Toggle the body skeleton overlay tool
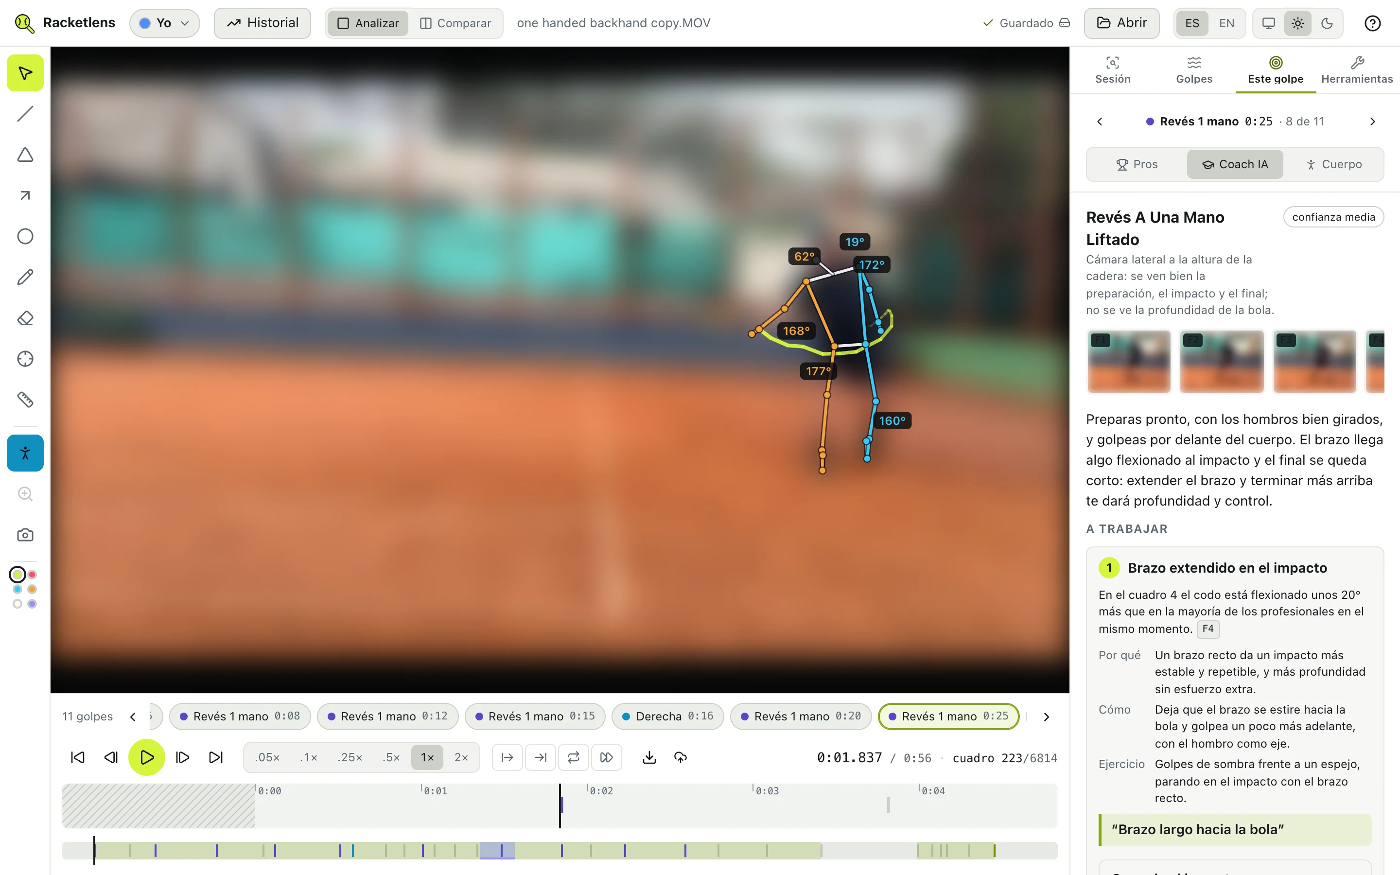 click(25, 453)
